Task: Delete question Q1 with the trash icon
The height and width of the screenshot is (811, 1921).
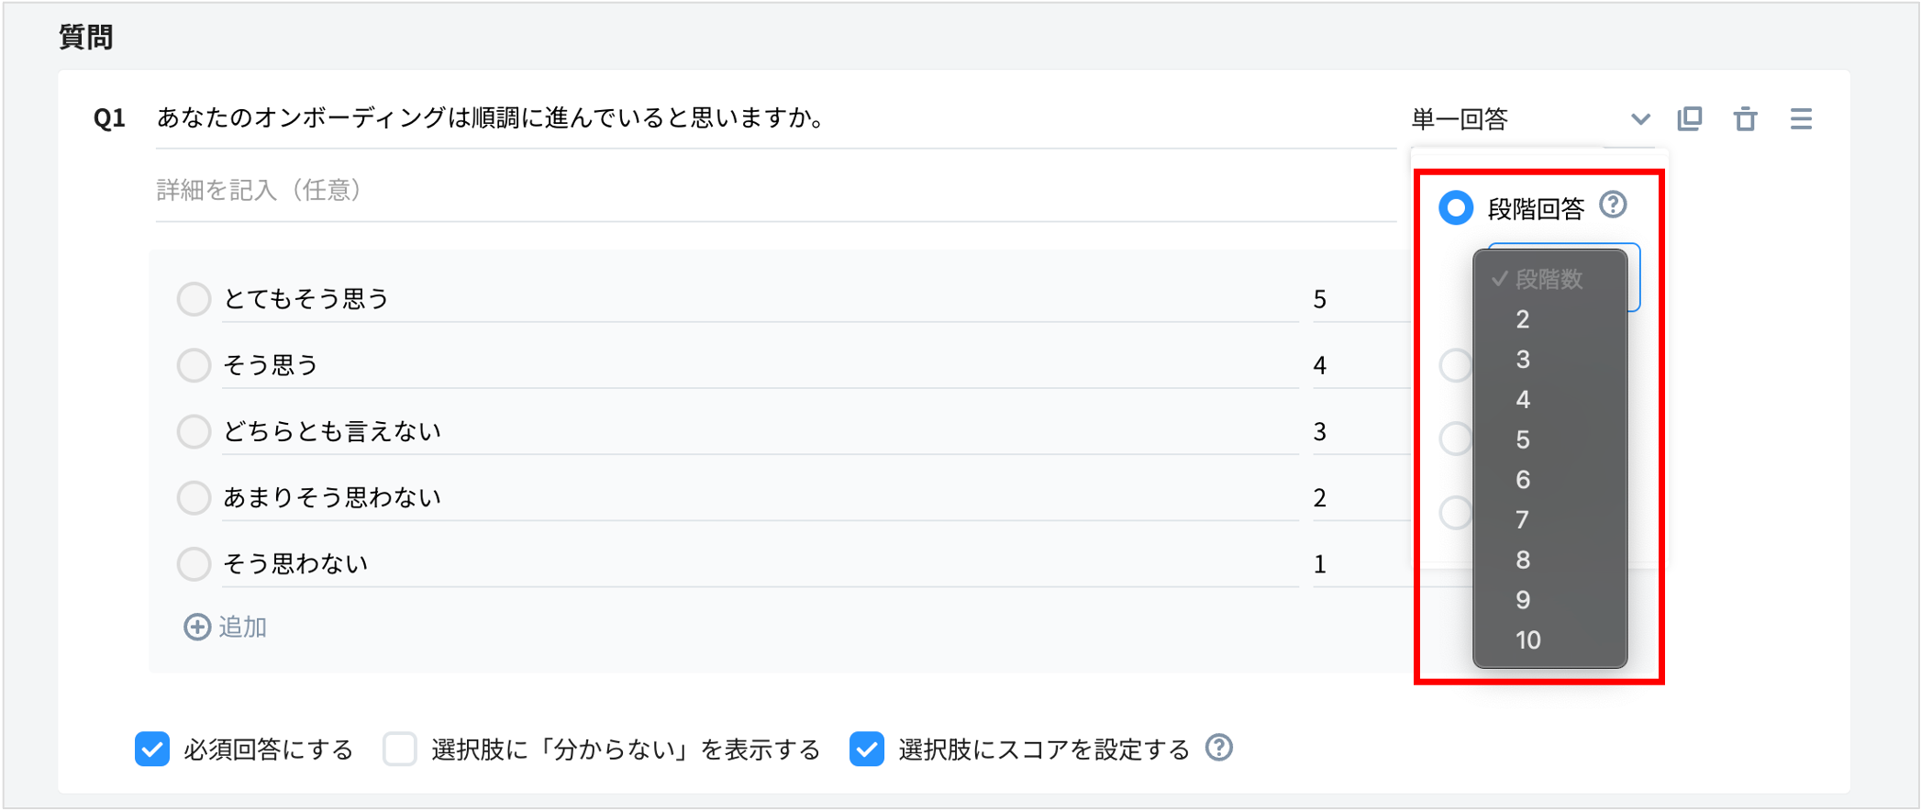Action: point(1746,118)
